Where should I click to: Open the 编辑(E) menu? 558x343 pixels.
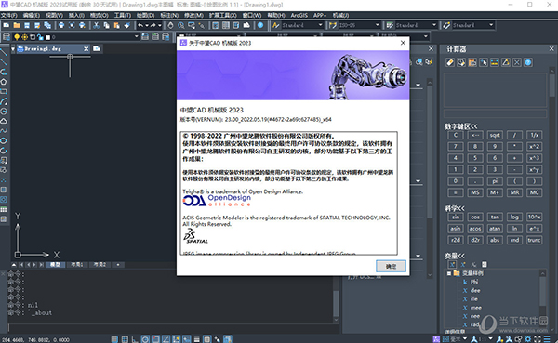[x=32, y=15]
